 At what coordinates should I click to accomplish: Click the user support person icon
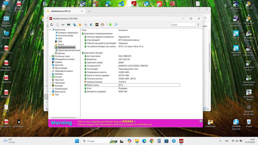[x=91, y=25]
